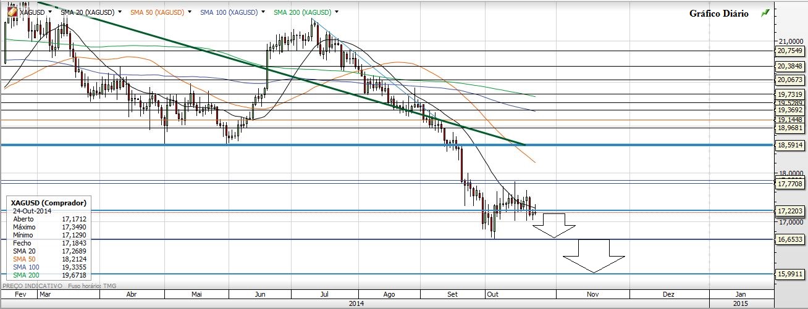Click the Jul month on time axis
The image size is (808, 309).
(x=324, y=295)
